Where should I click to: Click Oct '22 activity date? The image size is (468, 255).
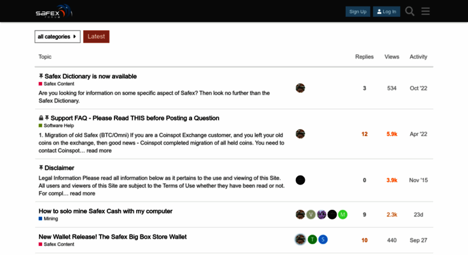tap(418, 89)
